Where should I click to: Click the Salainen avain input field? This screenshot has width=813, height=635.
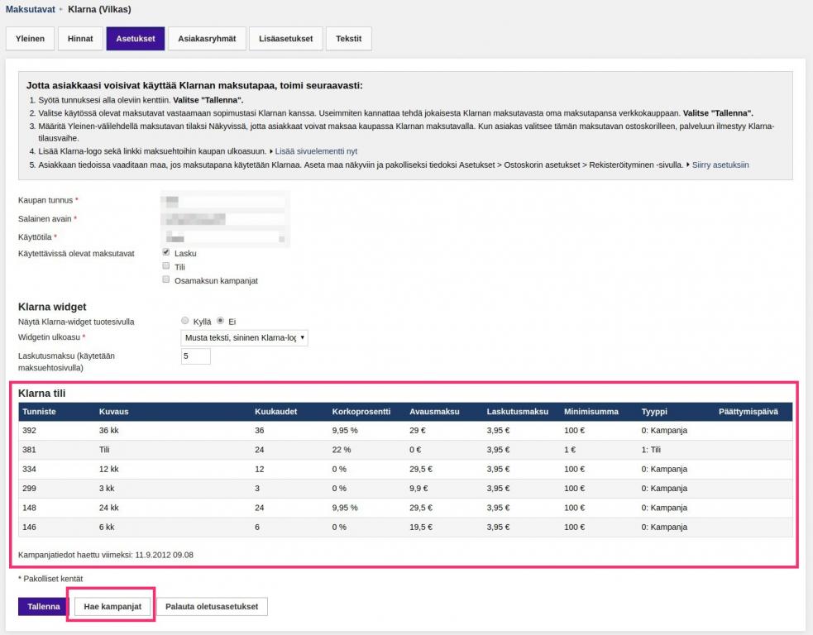224,219
